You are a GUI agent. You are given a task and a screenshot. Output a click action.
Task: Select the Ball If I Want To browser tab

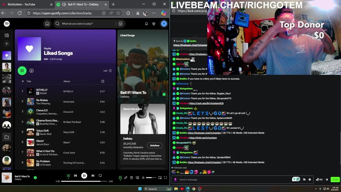[82, 4]
